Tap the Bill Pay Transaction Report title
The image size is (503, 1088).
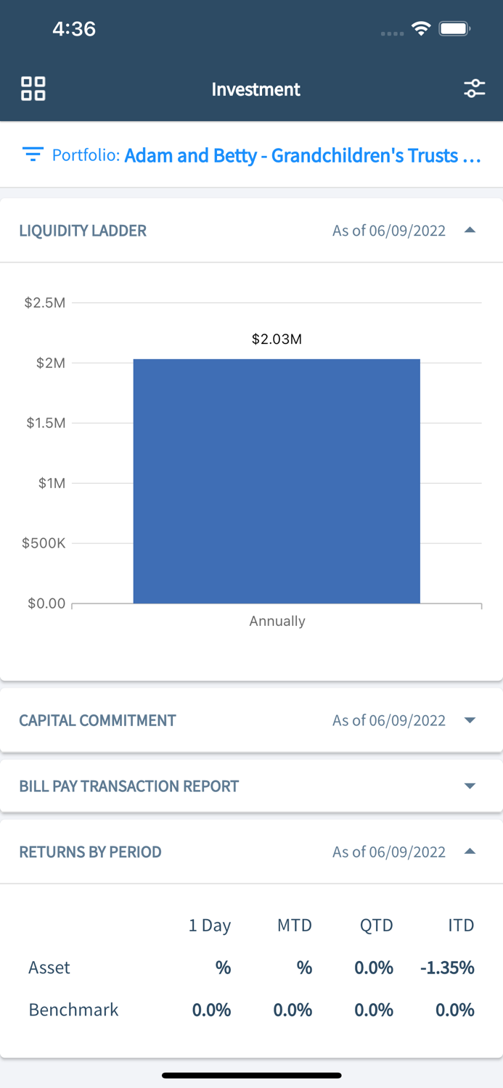[128, 786]
